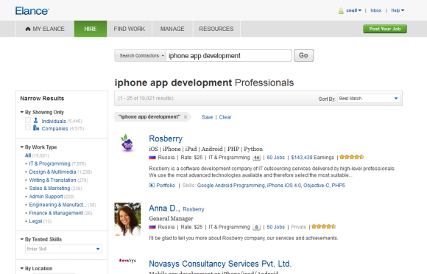Click the Go search button
The width and height of the screenshot is (427, 274).
303,55
